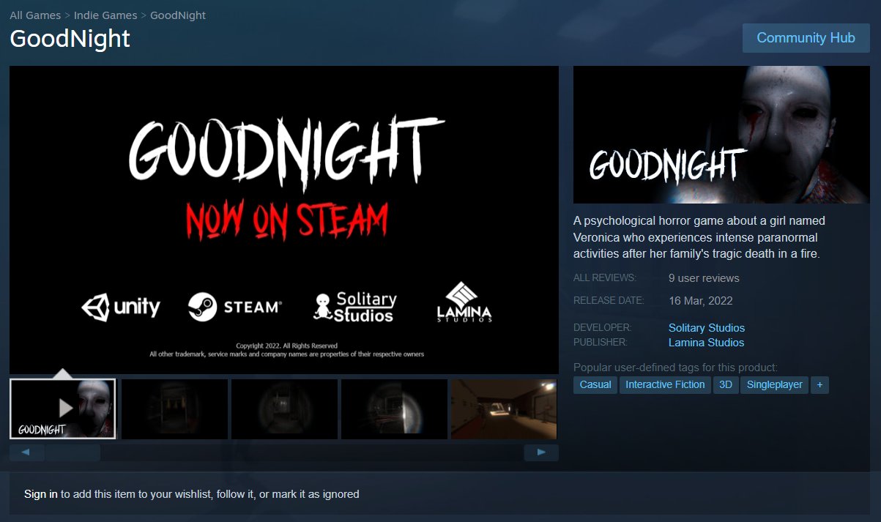Select the 3D tag
Viewport: 881px width, 522px height.
click(x=725, y=384)
